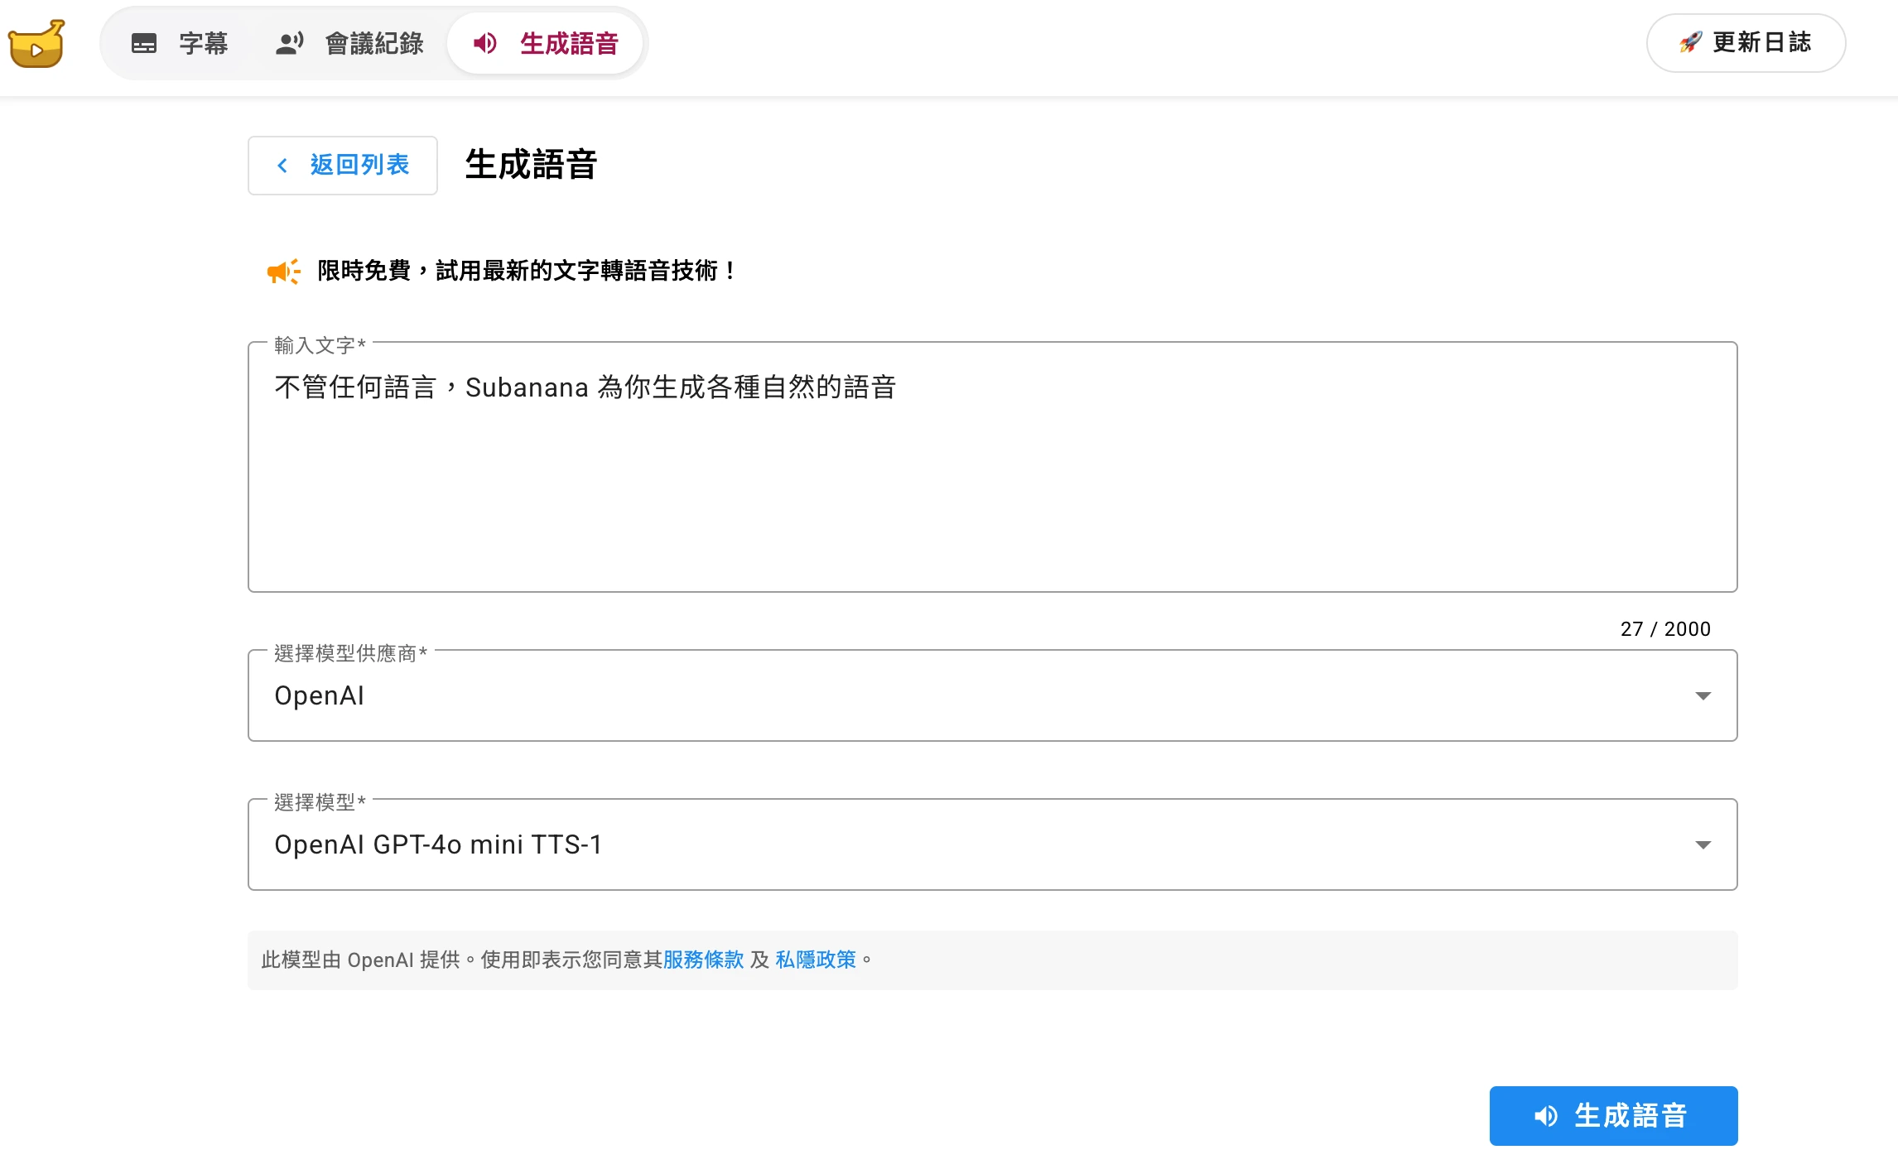Click the speaker icon on the blue generate button

point(1545,1115)
